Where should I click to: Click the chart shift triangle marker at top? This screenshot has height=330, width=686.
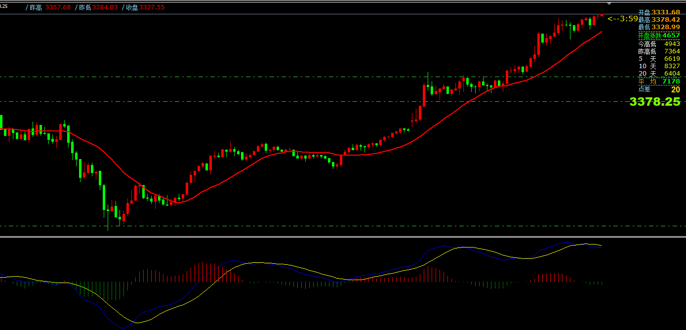(609, 3)
